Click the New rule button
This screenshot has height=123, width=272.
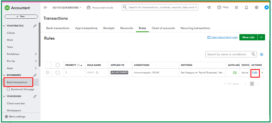249,37
